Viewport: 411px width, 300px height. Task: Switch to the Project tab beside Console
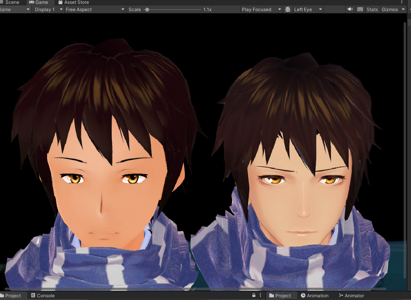click(11, 295)
